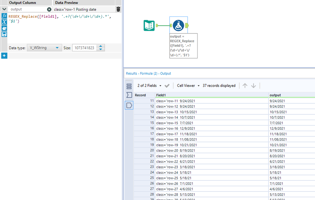The width and height of the screenshot is (315, 200).
Task: Click the Formula tool output anchor
Action: point(187,26)
